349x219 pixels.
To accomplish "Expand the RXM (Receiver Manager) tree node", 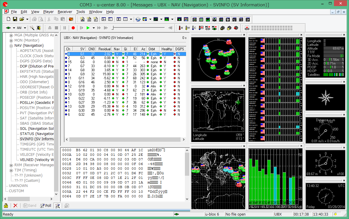I will pyautogui.click(x=11, y=165).
